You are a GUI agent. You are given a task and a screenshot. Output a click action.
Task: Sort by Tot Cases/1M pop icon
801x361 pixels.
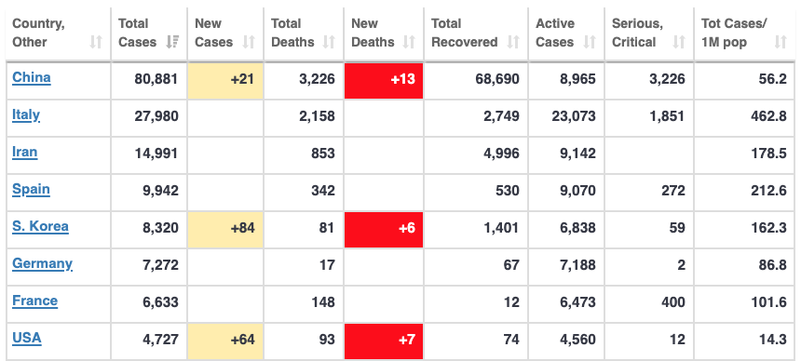point(781,42)
